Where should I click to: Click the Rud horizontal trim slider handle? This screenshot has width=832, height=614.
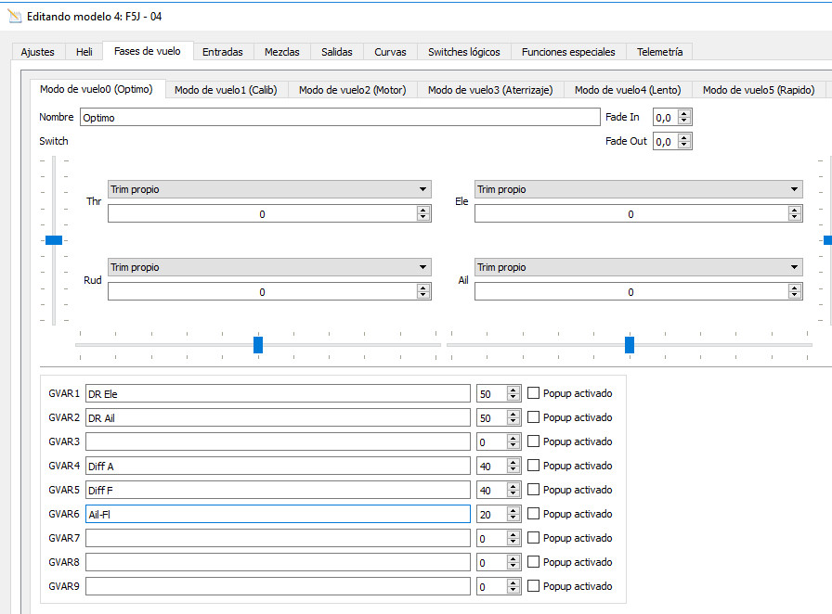[x=258, y=345]
